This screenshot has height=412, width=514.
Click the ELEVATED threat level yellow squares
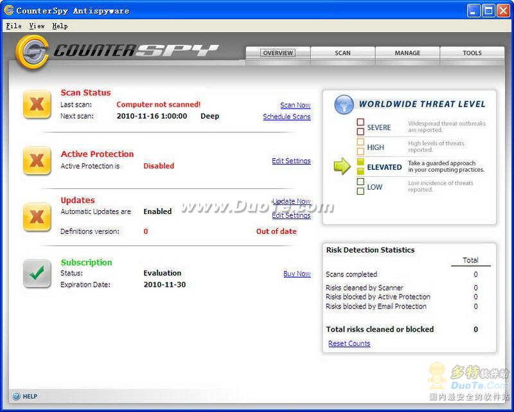point(360,166)
